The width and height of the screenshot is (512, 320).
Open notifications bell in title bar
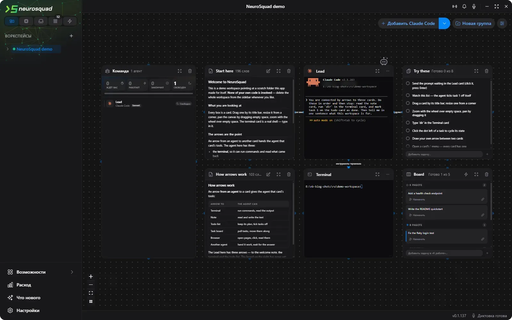click(x=464, y=6)
